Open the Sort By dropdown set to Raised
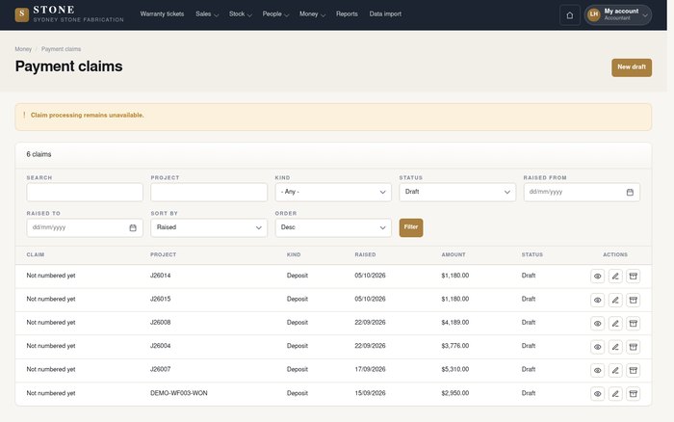This screenshot has width=674, height=422. coord(209,228)
